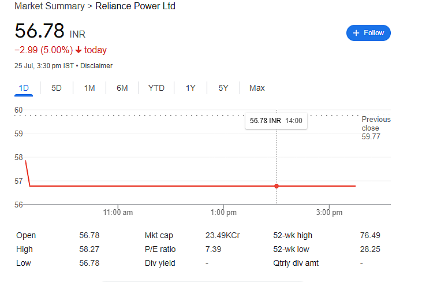Click the High value 58.27
Viewport: 422px width, 282px height.
coord(89,249)
